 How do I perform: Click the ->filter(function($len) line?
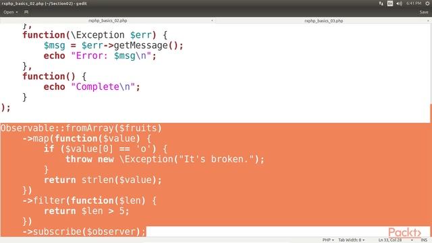(90, 200)
